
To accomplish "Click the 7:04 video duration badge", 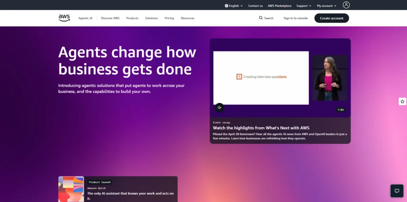I will coord(341,110).
